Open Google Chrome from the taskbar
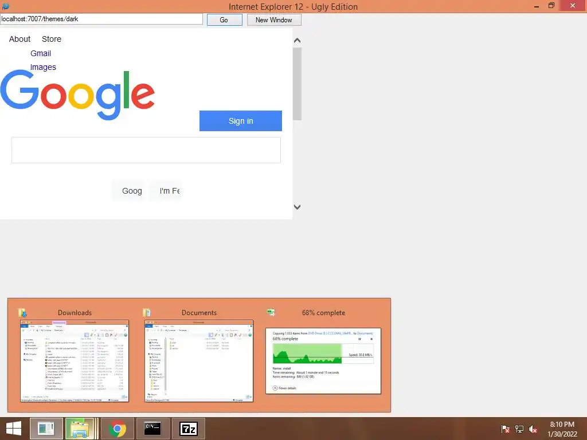Screen dimensions: 587x440 (117, 429)
